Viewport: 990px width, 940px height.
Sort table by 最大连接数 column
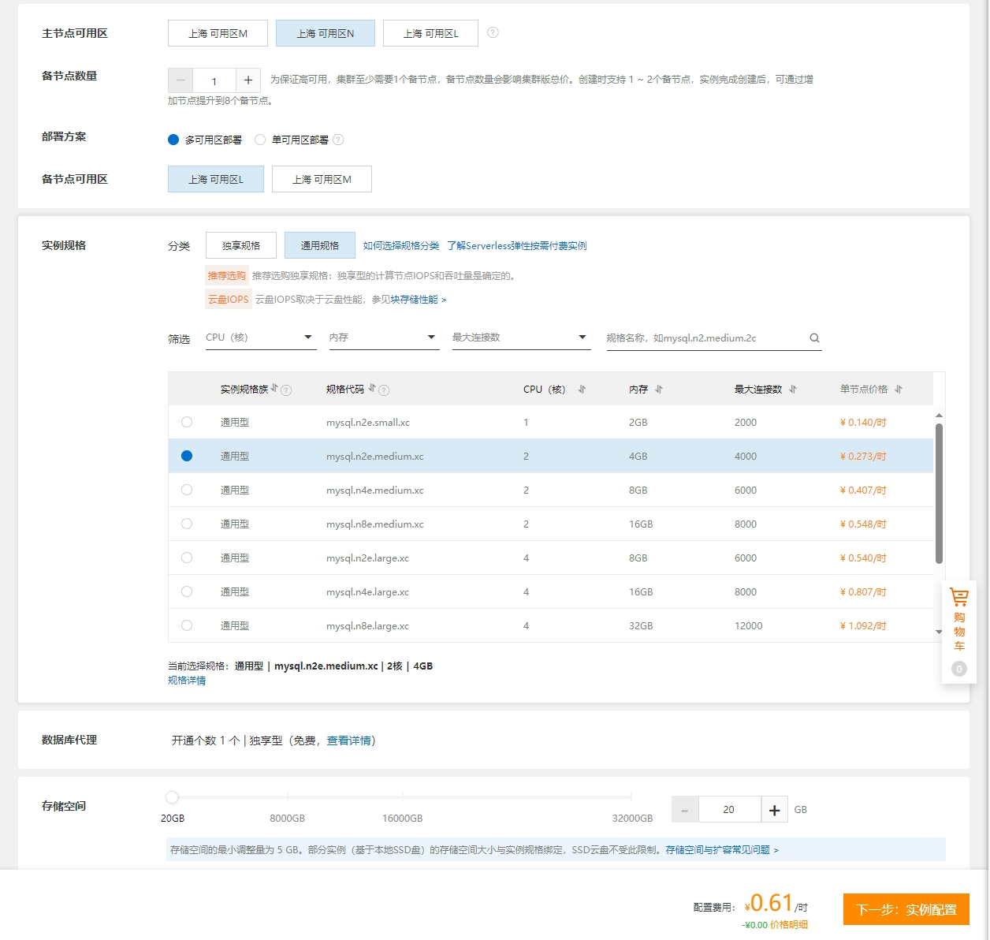[x=792, y=389]
